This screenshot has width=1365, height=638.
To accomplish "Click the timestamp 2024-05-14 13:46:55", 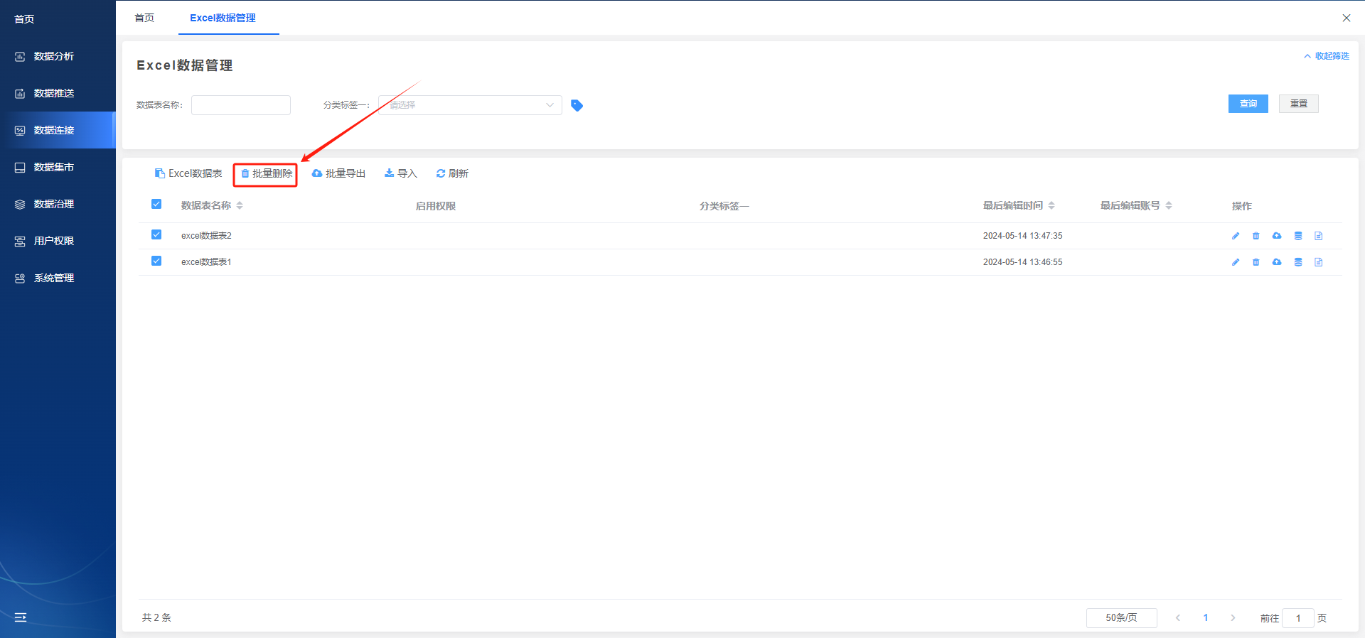I will coord(1022,262).
